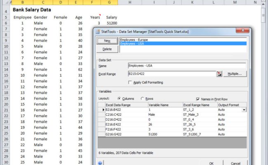
Task: Select the Rows layout radio button
Action: click(142, 99)
